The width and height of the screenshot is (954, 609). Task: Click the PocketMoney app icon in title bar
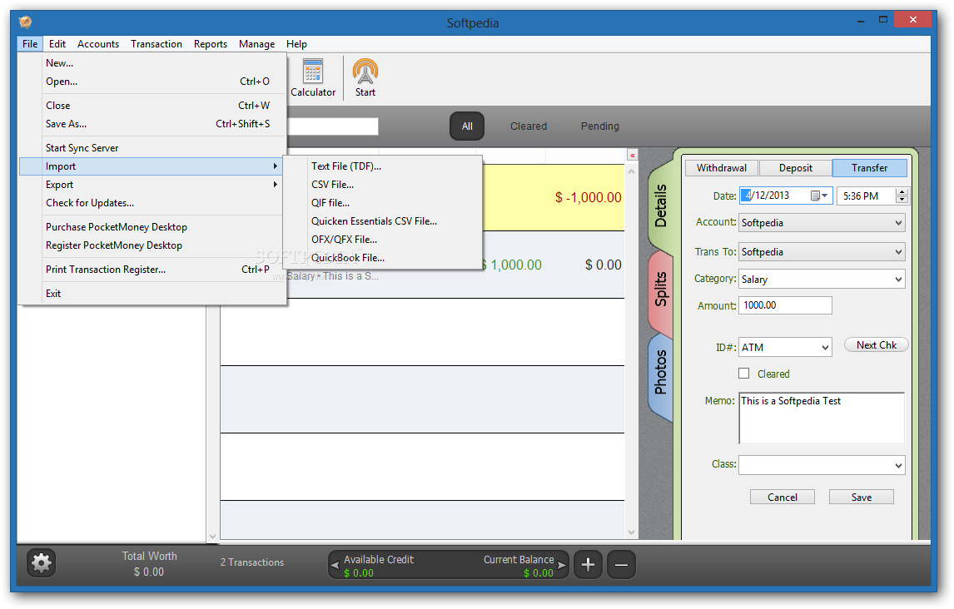click(26, 22)
